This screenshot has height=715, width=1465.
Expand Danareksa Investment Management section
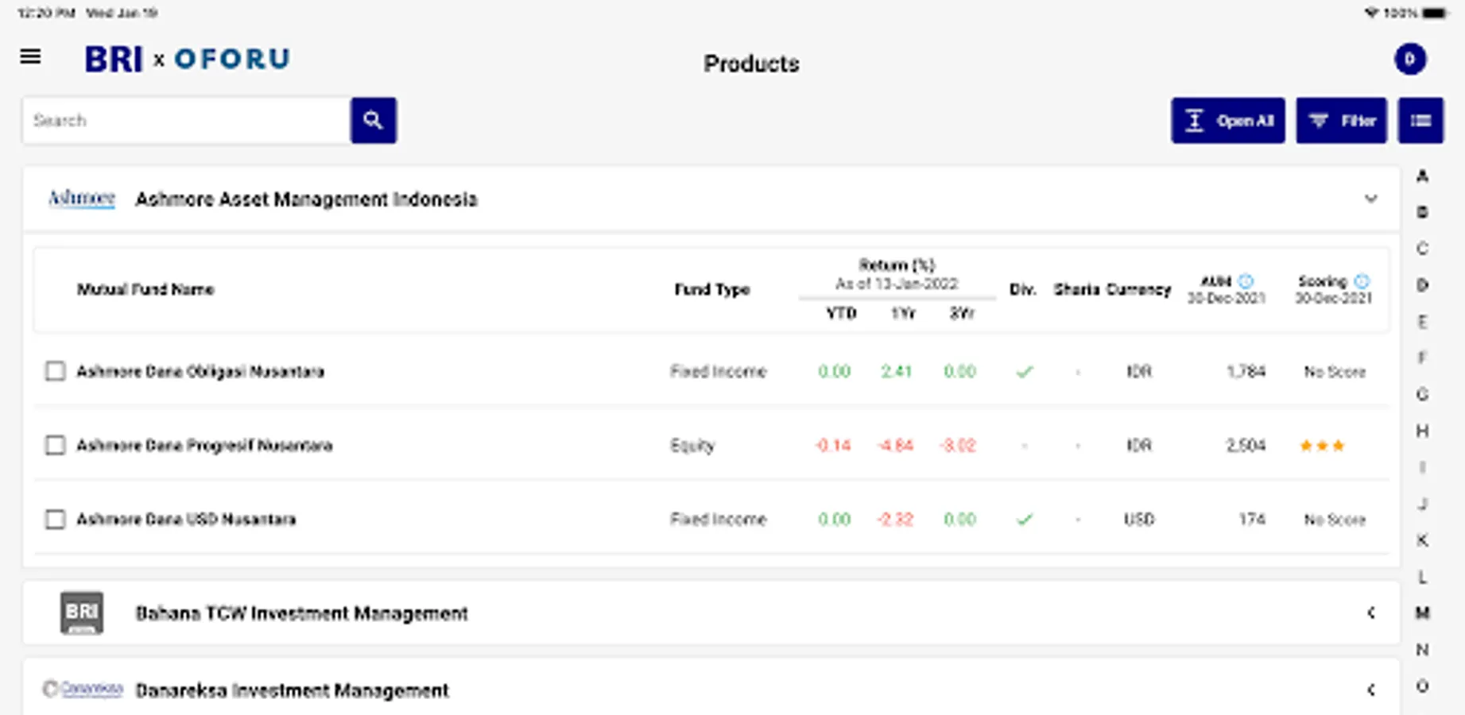(x=1370, y=690)
